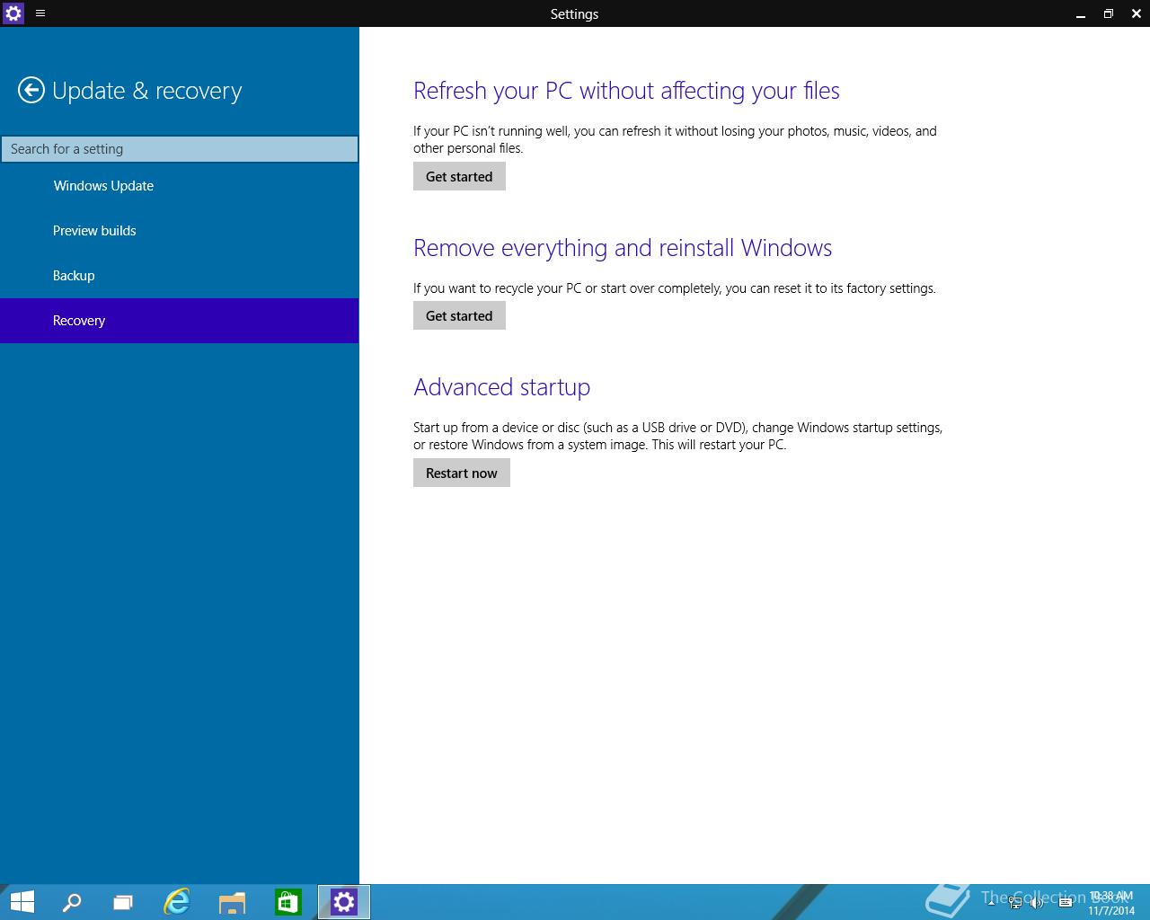Click the Update & recovery page title

pos(147,91)
